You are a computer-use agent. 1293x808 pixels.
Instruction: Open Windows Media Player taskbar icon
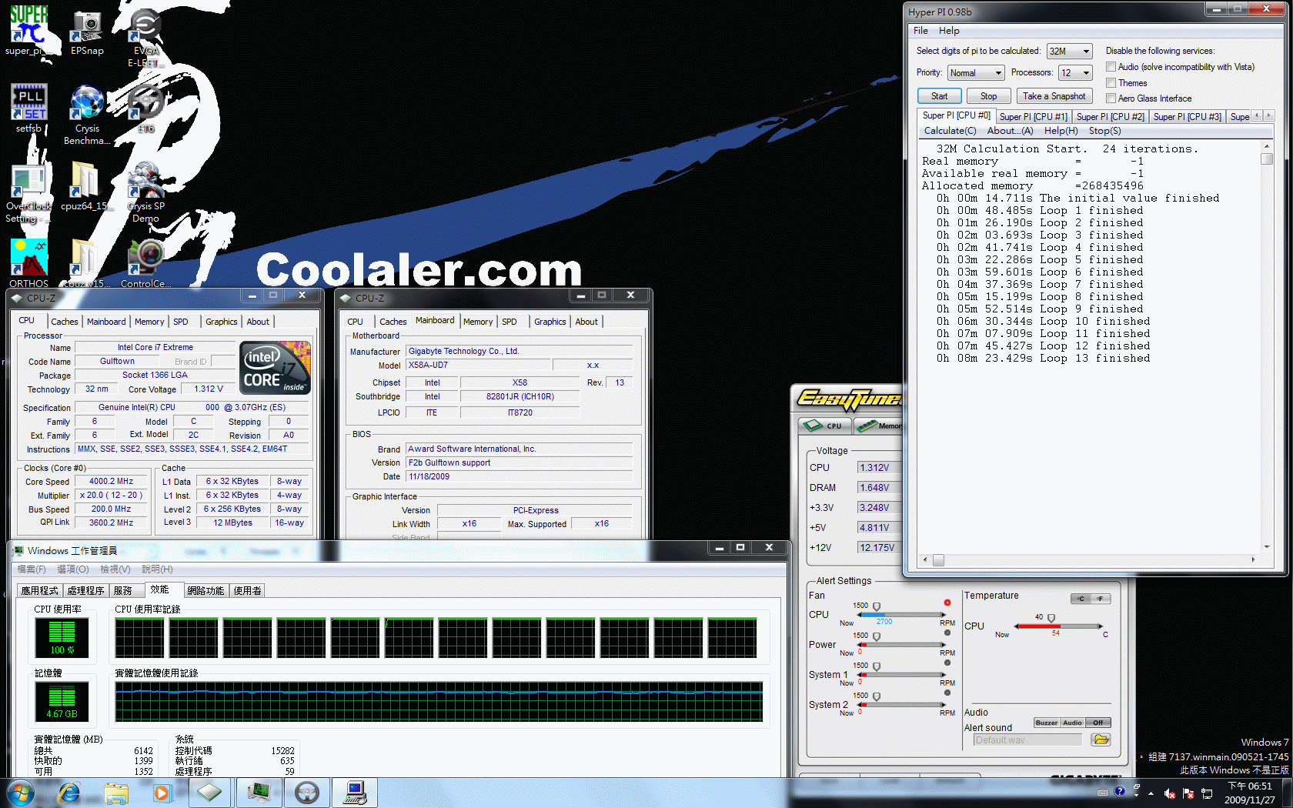tap(162, 793)
